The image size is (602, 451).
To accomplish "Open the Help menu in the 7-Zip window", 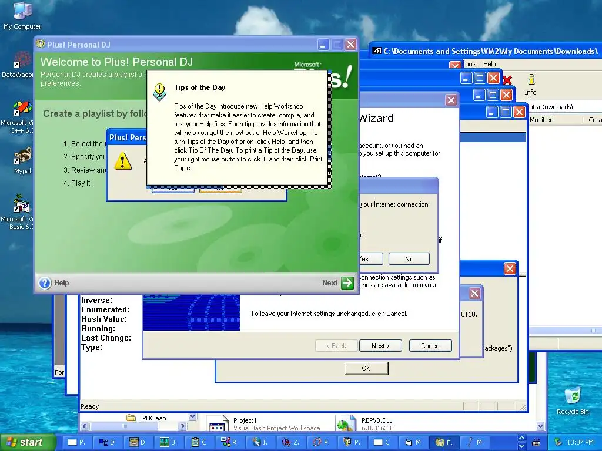I will pyautogui.click(x=489, y=64).
